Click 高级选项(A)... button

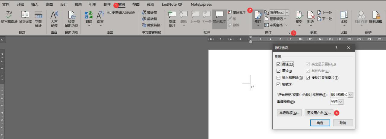click(289, 113)
